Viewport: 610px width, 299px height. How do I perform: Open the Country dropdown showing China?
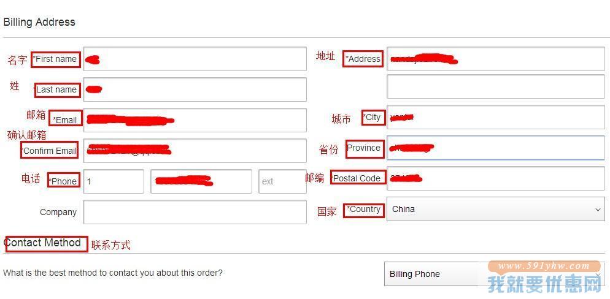(x=496, y=209)
